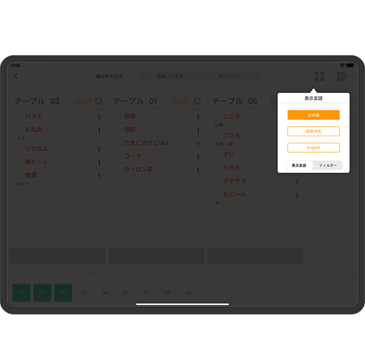Go back with the chevron arrow
The height and width of the screenshot is (346, 365).
pos(16,76)
